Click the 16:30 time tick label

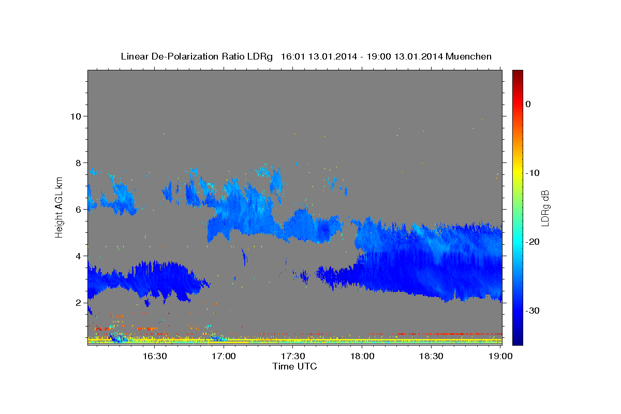coord(154,356)
